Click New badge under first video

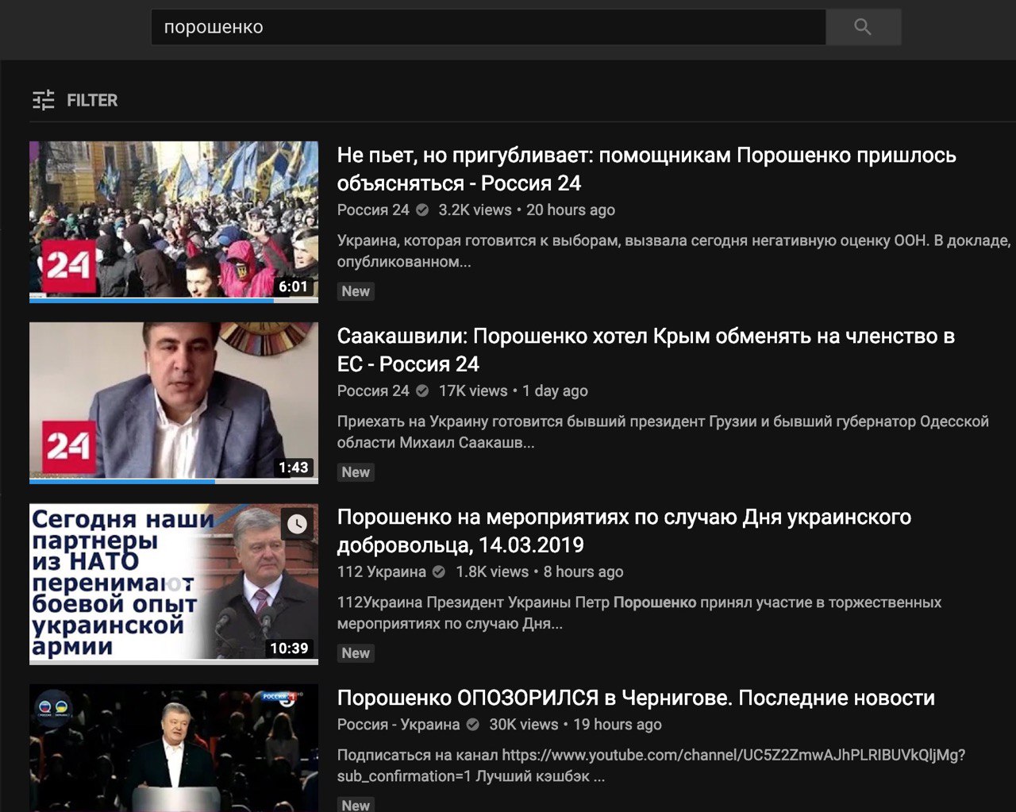point(356,291)
